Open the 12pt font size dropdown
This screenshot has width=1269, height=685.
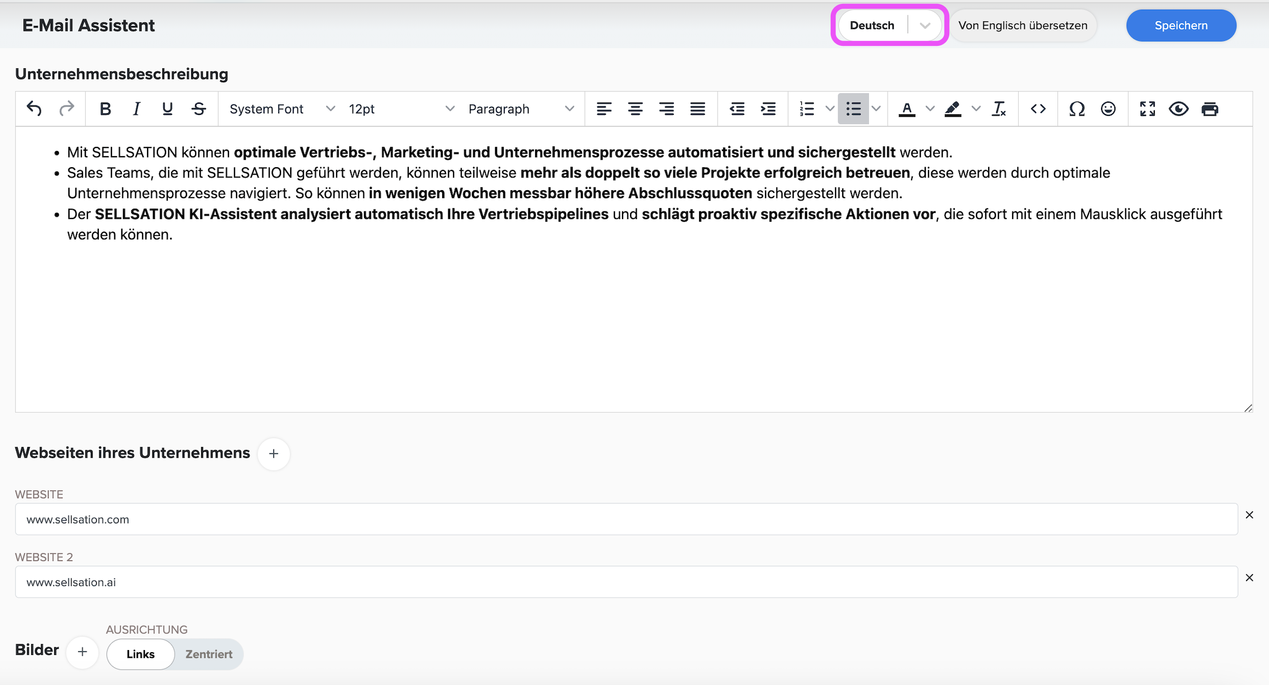(401, 109)
